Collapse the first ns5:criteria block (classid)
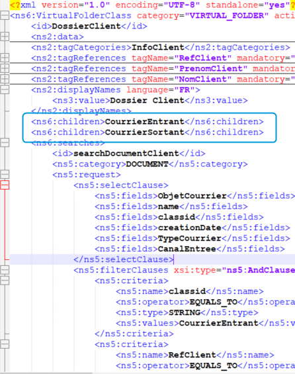Image resolution: width=295 pixels, height=374 pixels. [5, 280]
